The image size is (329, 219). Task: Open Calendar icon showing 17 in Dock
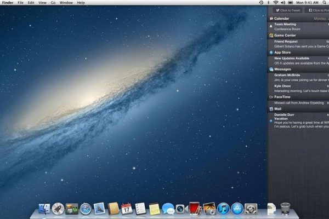click(x=127, y=208)
